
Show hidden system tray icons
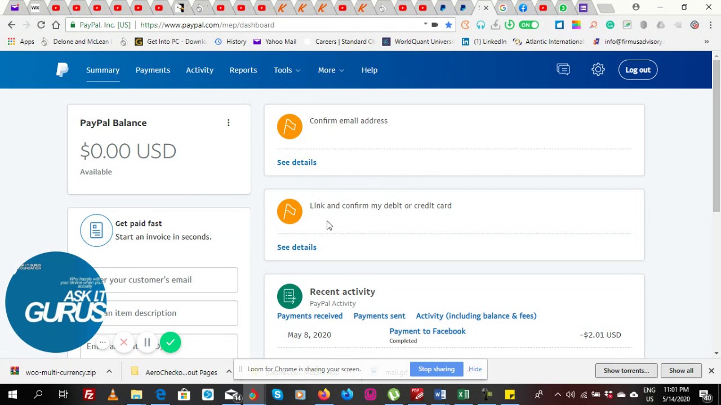point(558,395)
